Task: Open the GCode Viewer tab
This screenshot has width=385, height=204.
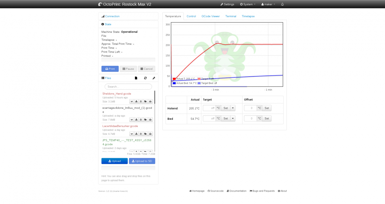Action: click(x=210, y=16)
